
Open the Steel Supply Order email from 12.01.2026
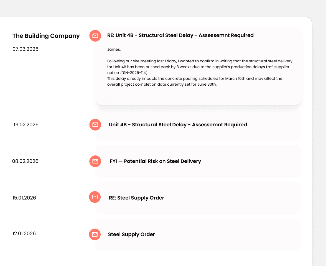click(x=131, y=234)
